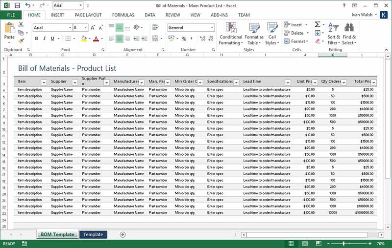
Task: Open the Manufacturer filter dropdown
Action: click(x=142, y=83)
